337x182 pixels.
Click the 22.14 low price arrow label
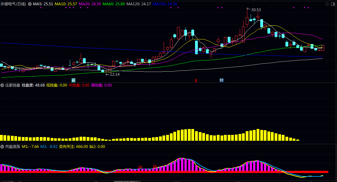[x=114, y=74]
